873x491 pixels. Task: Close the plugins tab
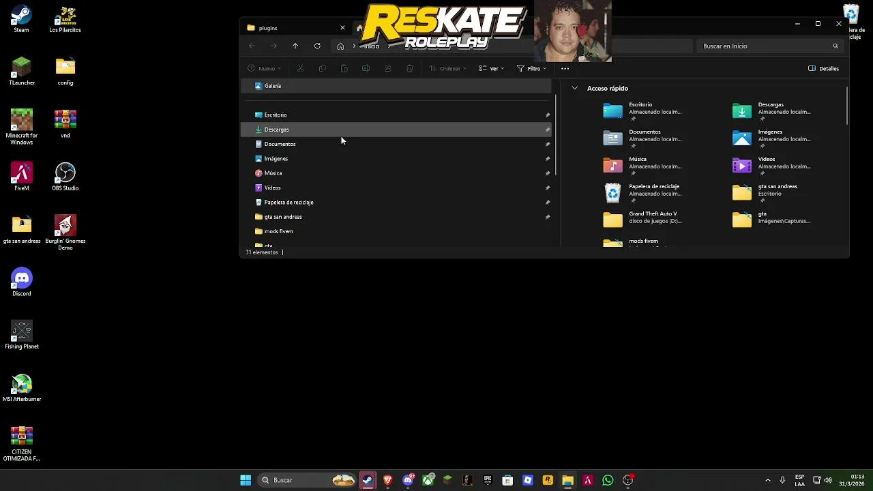pos(342,28)
